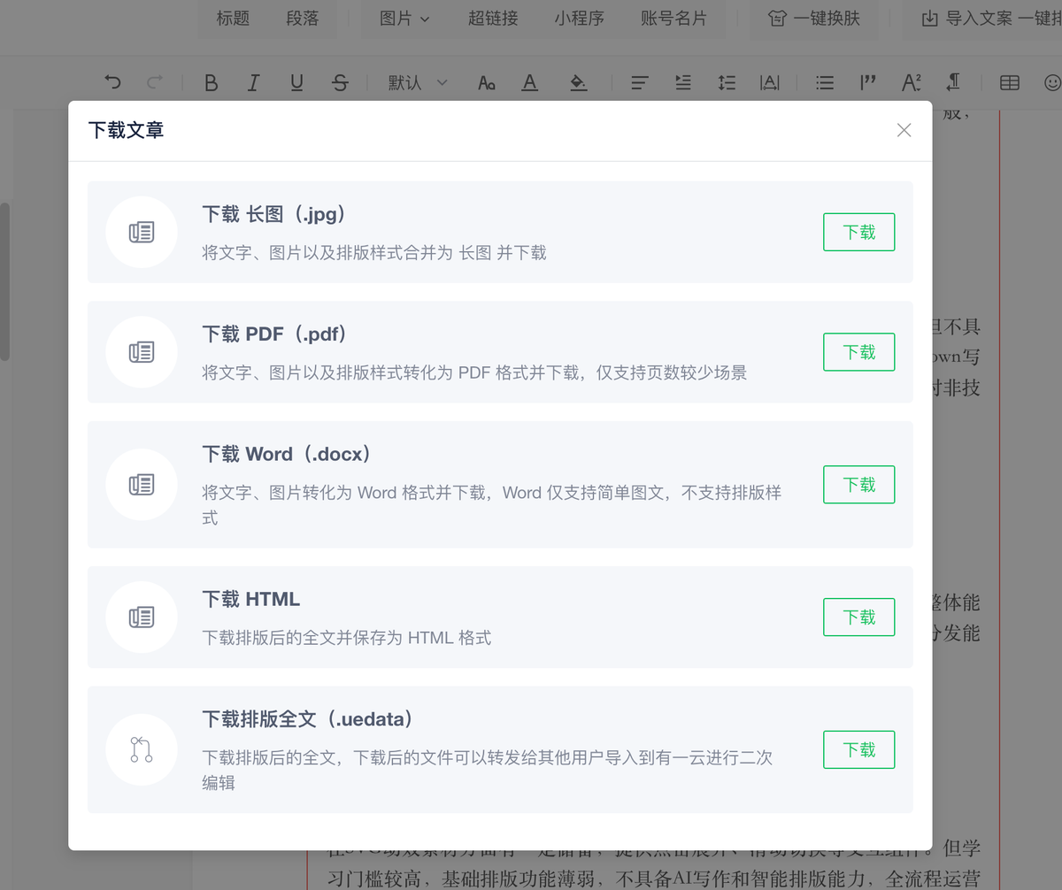Click the icon beside 下载 HTML
The width and height of the screenshot is (1062, 890).
[142, 617]
